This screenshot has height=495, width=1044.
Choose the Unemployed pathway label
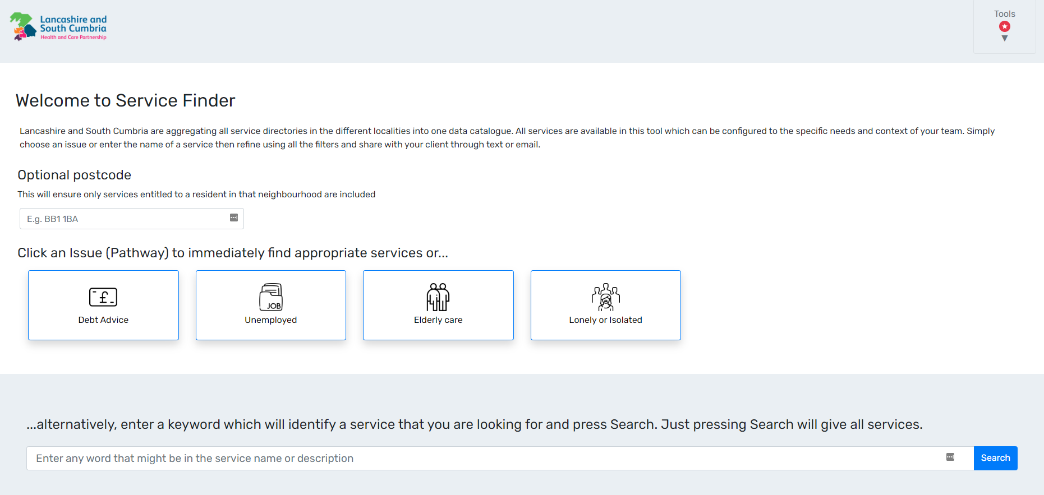(271, 320)
